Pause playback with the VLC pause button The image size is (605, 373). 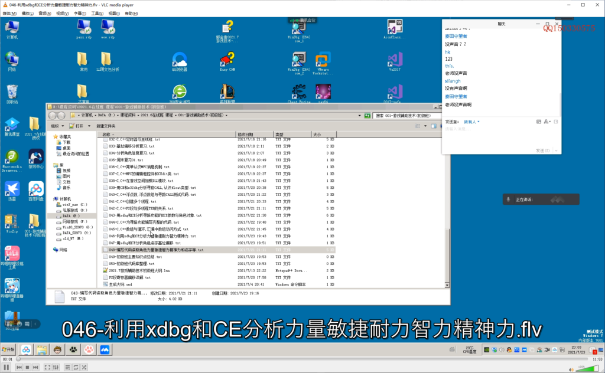6,367
